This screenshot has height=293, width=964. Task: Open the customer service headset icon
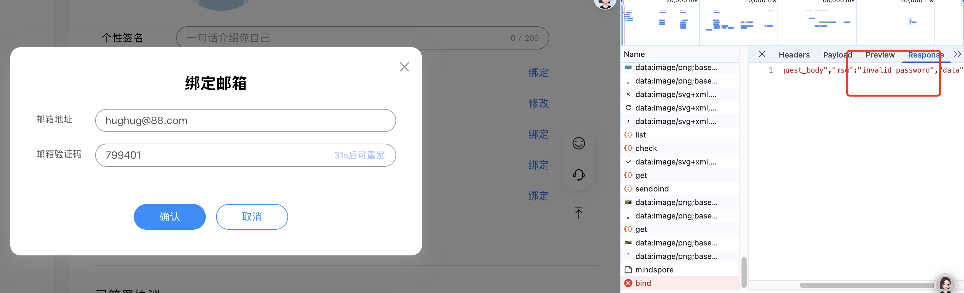(x=578, y=174)
